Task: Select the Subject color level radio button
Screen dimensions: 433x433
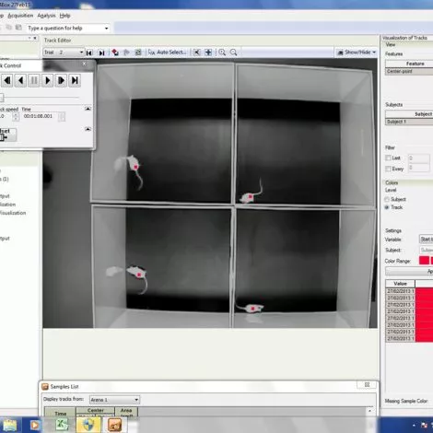Action: click(x=387, y=199)
